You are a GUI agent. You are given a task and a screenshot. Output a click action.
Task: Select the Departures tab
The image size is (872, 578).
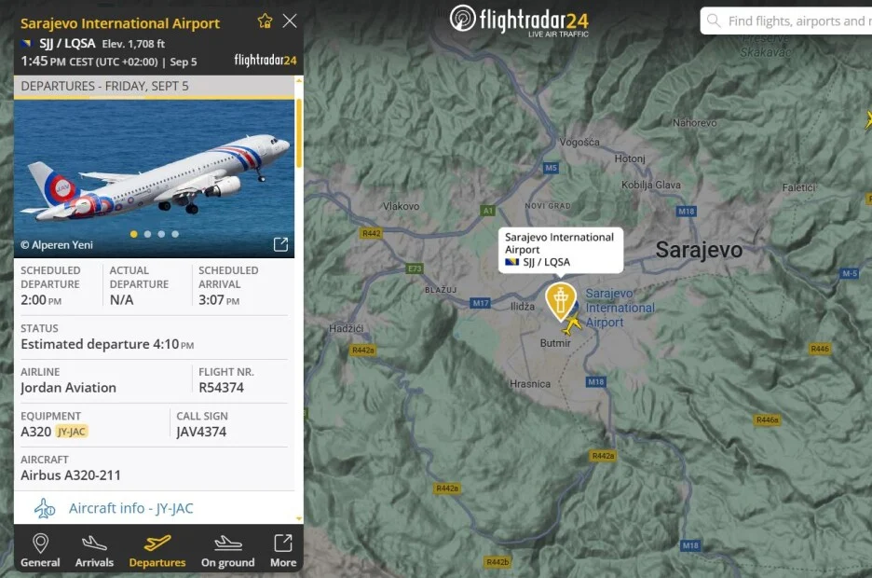pos(157,551)
